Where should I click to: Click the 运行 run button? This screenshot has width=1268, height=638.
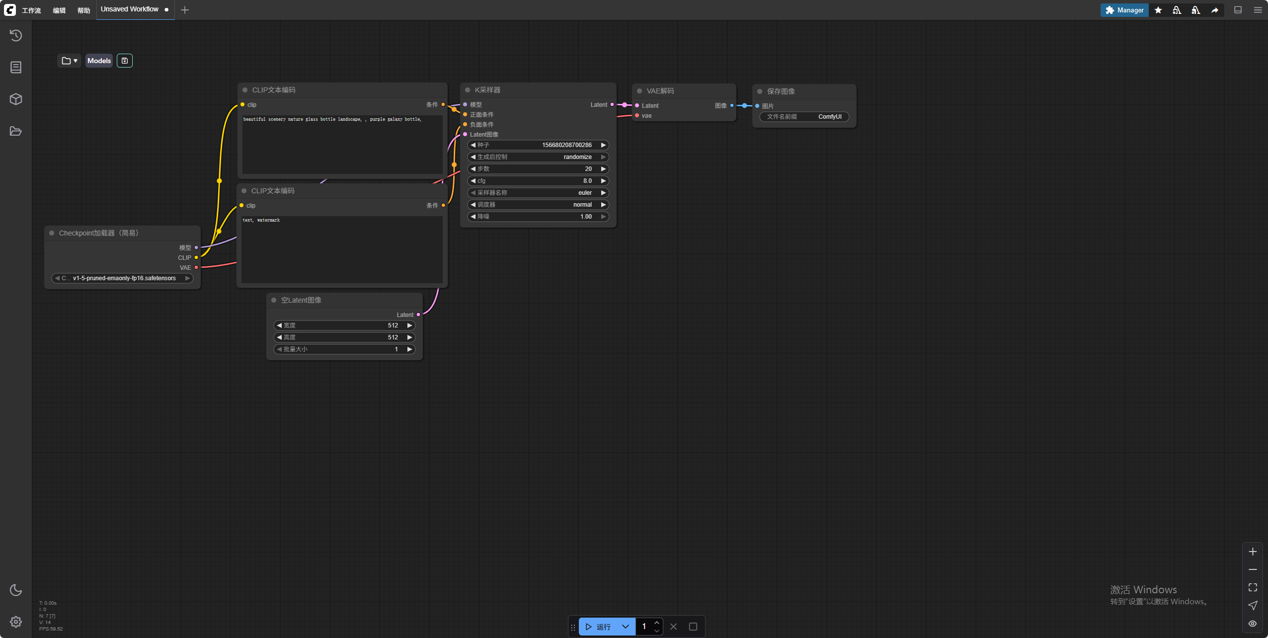598,627
